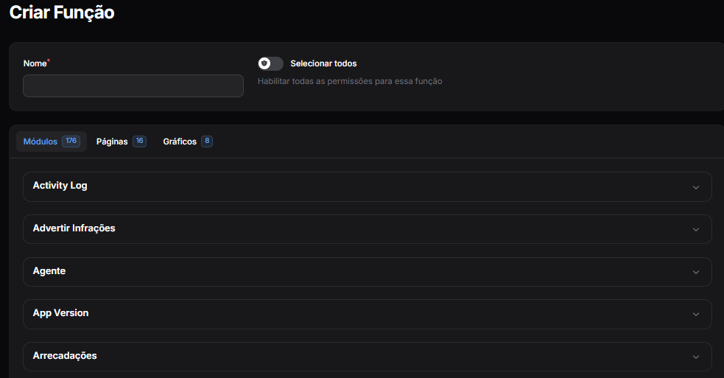Click the Arrecadações section title
This screenshot has width=724, height=378.
(x=65, y=356)
